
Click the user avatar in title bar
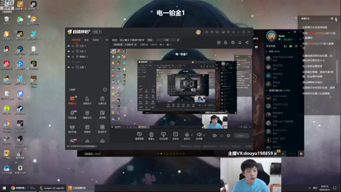coord(198,32)
